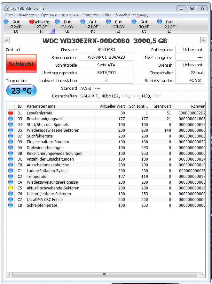Click status icon for Drehwiederholungen
212x284 pixels.
[11, 148]
